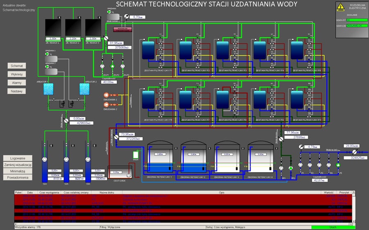Click the Sprężarka 1 compressor icon

point(47,54)
